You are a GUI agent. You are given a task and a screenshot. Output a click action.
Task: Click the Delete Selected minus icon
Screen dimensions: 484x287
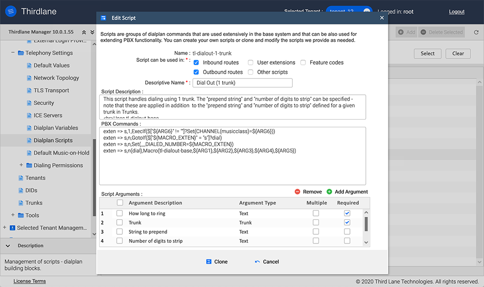point(423,32)
